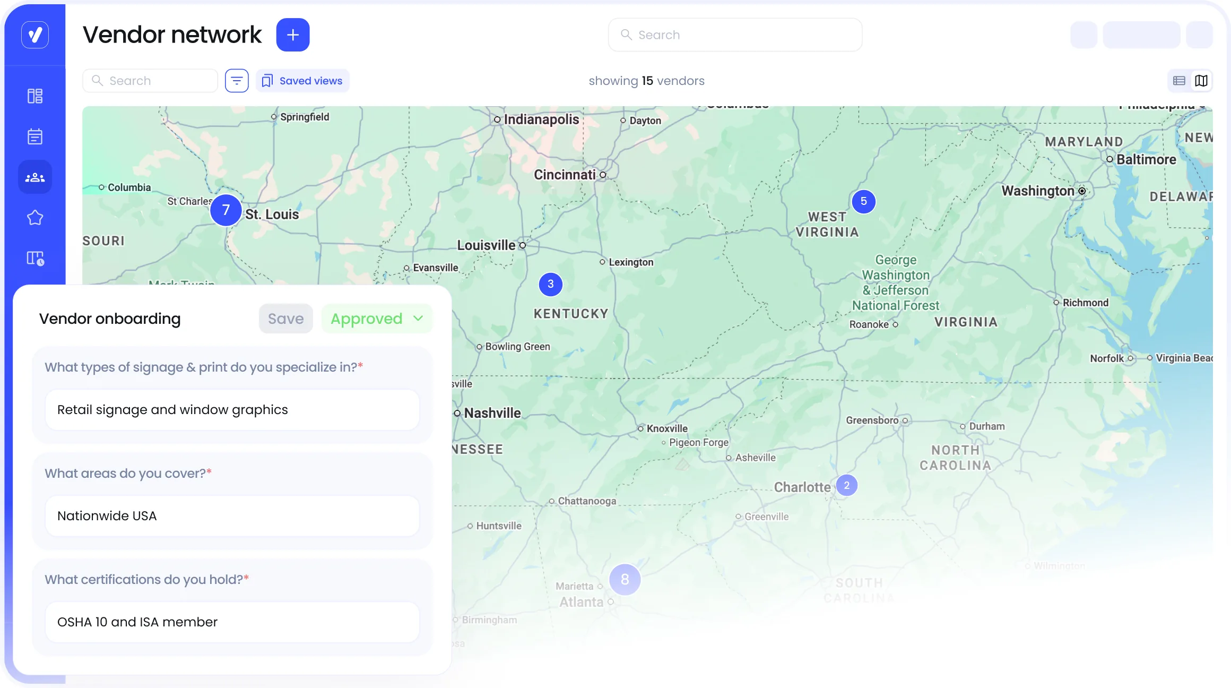Select the vendor network people icon

click(35, 177)
